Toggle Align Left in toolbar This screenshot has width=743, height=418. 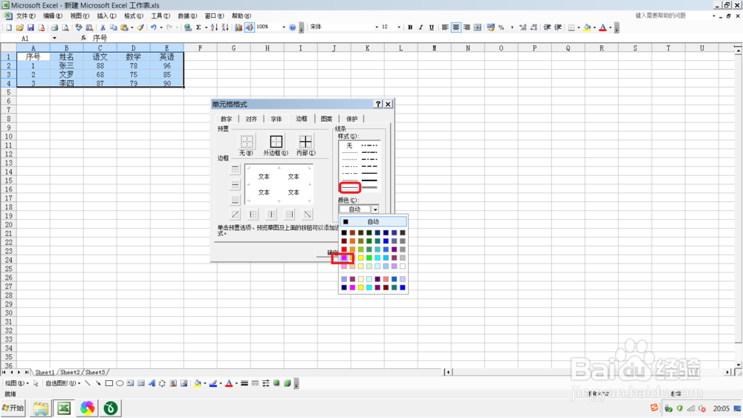pos(445,27)
